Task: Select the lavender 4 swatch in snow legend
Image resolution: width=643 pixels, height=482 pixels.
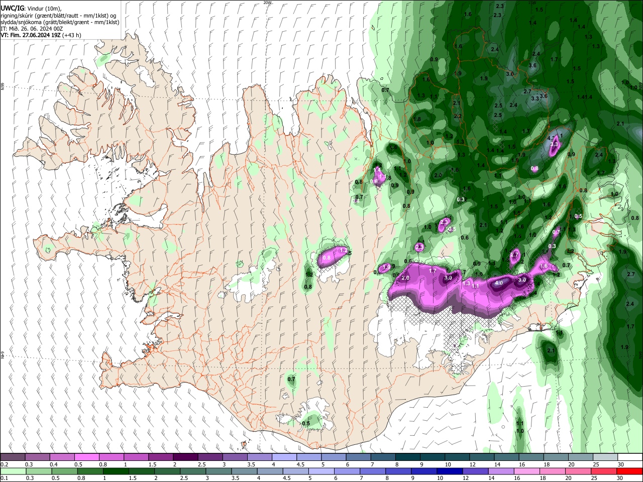Action: (x=284, y=457)
